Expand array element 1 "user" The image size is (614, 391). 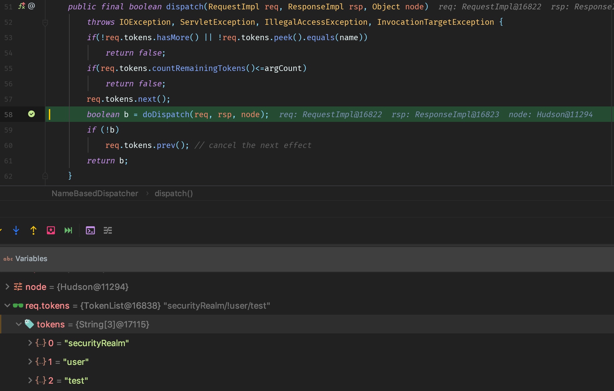coord(30,362)
